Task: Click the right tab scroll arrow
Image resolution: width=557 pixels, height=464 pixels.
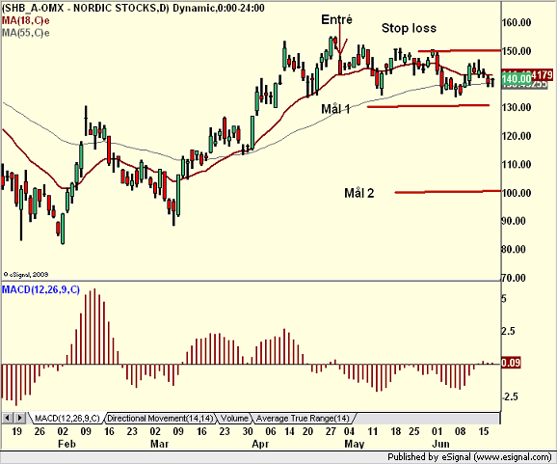Action: [20, 418]
